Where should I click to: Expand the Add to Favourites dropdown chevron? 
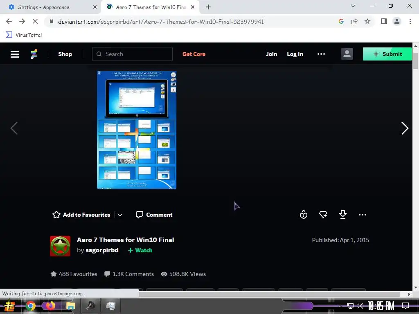(x=120, y=215)
